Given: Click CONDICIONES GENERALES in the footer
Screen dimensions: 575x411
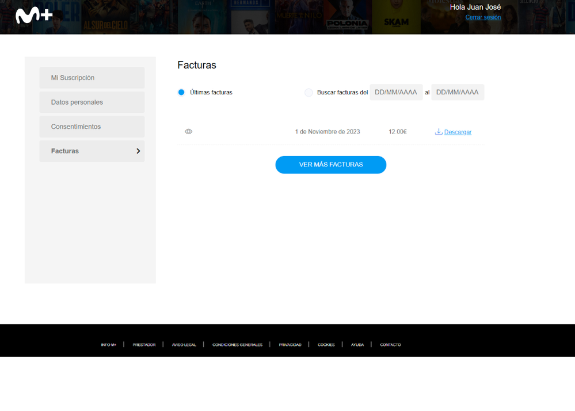Looking at the screenshot, I should [237, 344].
